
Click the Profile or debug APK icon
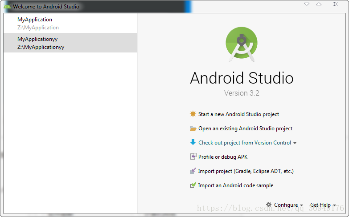pyautogui.click(x=193, y=157)
